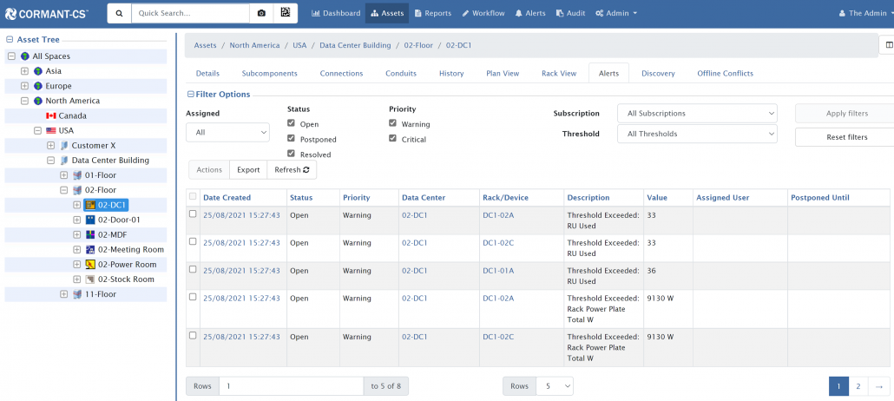Click the Export button

(248, 170)
